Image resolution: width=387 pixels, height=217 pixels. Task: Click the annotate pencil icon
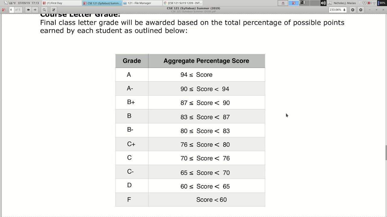click(54, 10)
